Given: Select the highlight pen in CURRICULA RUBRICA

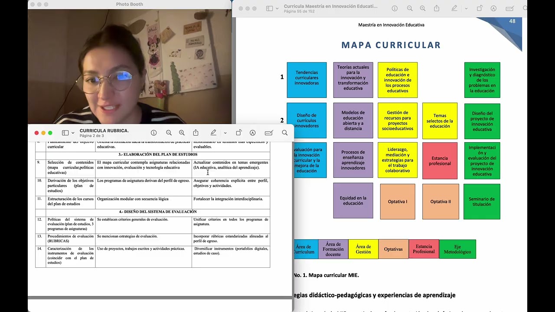Looking at the screenshot, I should [213, 133].
